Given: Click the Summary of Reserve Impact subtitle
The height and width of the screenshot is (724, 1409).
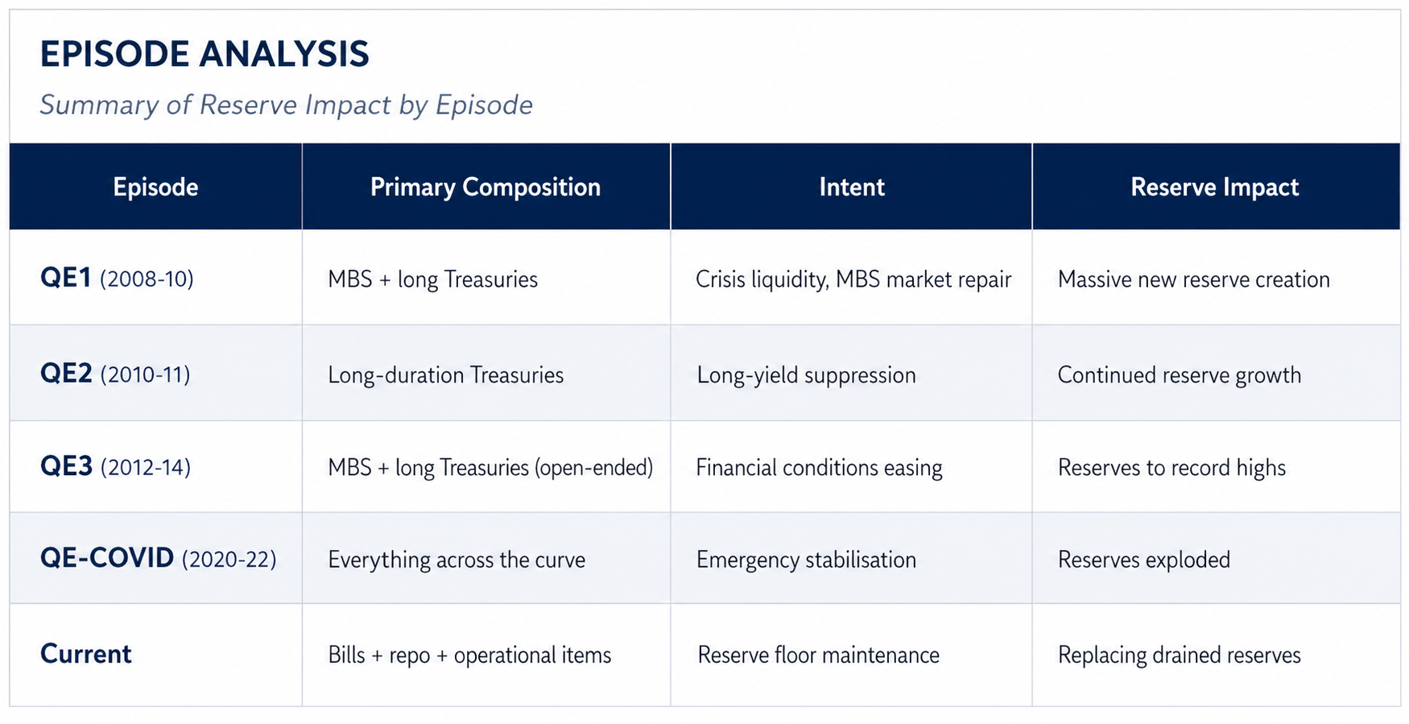Looking at the screenshot, I should point(286,105).
